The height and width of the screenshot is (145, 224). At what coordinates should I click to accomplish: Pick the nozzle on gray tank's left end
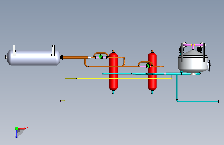pyautogui.click(x=6, y=57)
